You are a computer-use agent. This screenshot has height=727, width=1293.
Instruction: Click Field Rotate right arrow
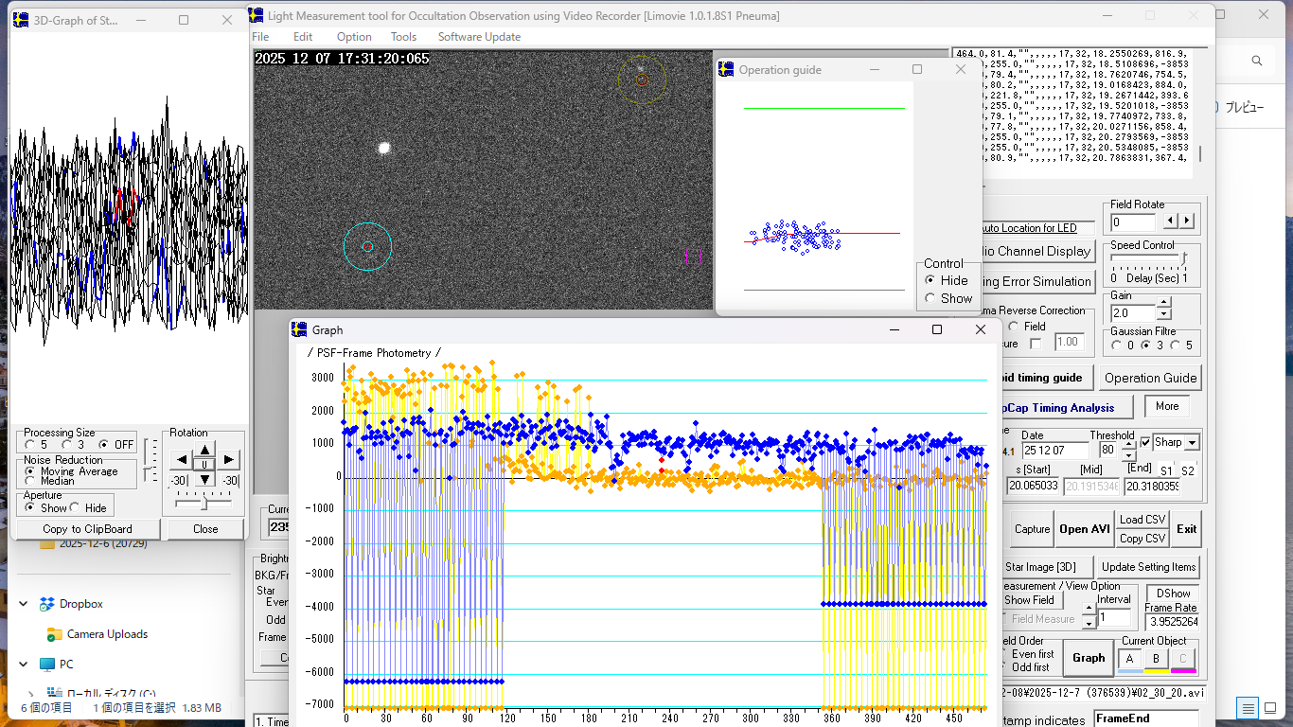click(x=1187, y=222)
